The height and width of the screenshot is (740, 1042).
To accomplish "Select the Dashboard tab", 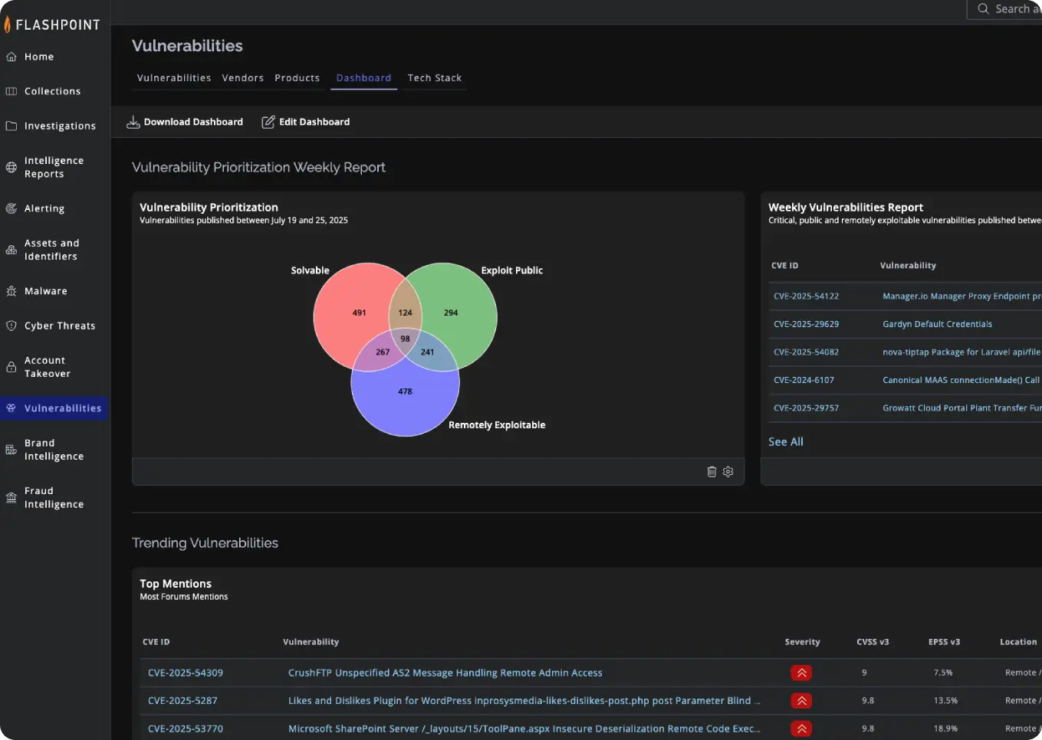I will (x=363, y=78).
